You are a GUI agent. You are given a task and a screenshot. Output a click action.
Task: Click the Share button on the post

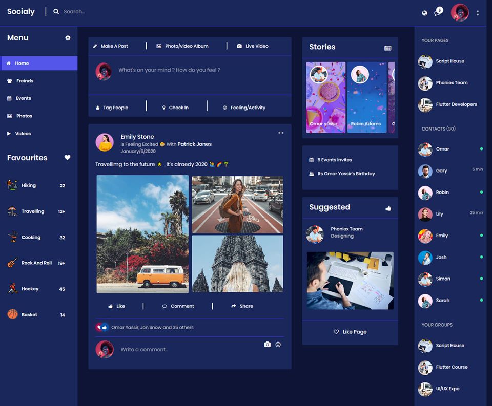click(242, 306)
